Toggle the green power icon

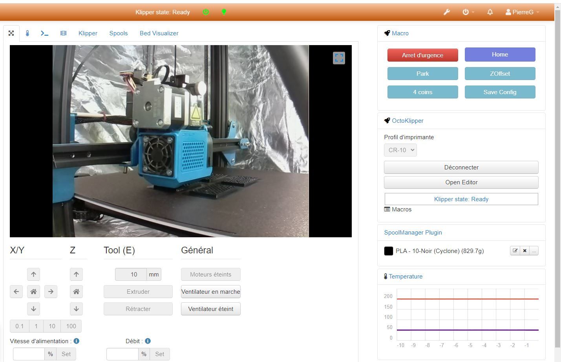tap(206, 12)
